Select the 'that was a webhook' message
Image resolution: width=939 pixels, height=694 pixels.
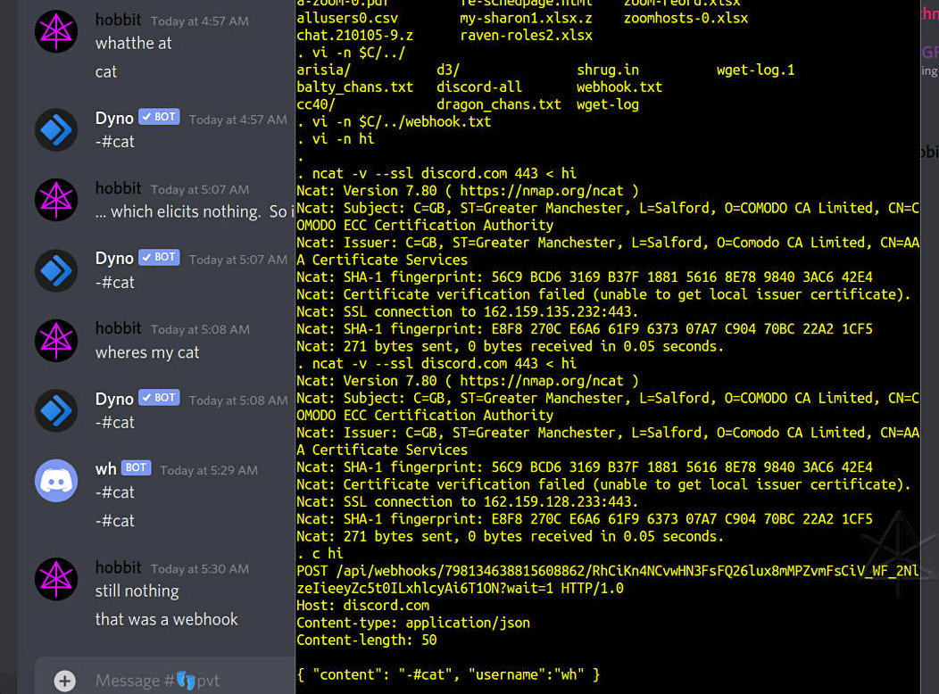(x=166, y=619)
